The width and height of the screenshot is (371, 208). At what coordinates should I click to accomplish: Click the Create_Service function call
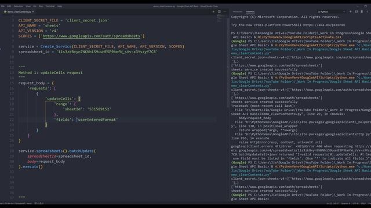(56, 46)
